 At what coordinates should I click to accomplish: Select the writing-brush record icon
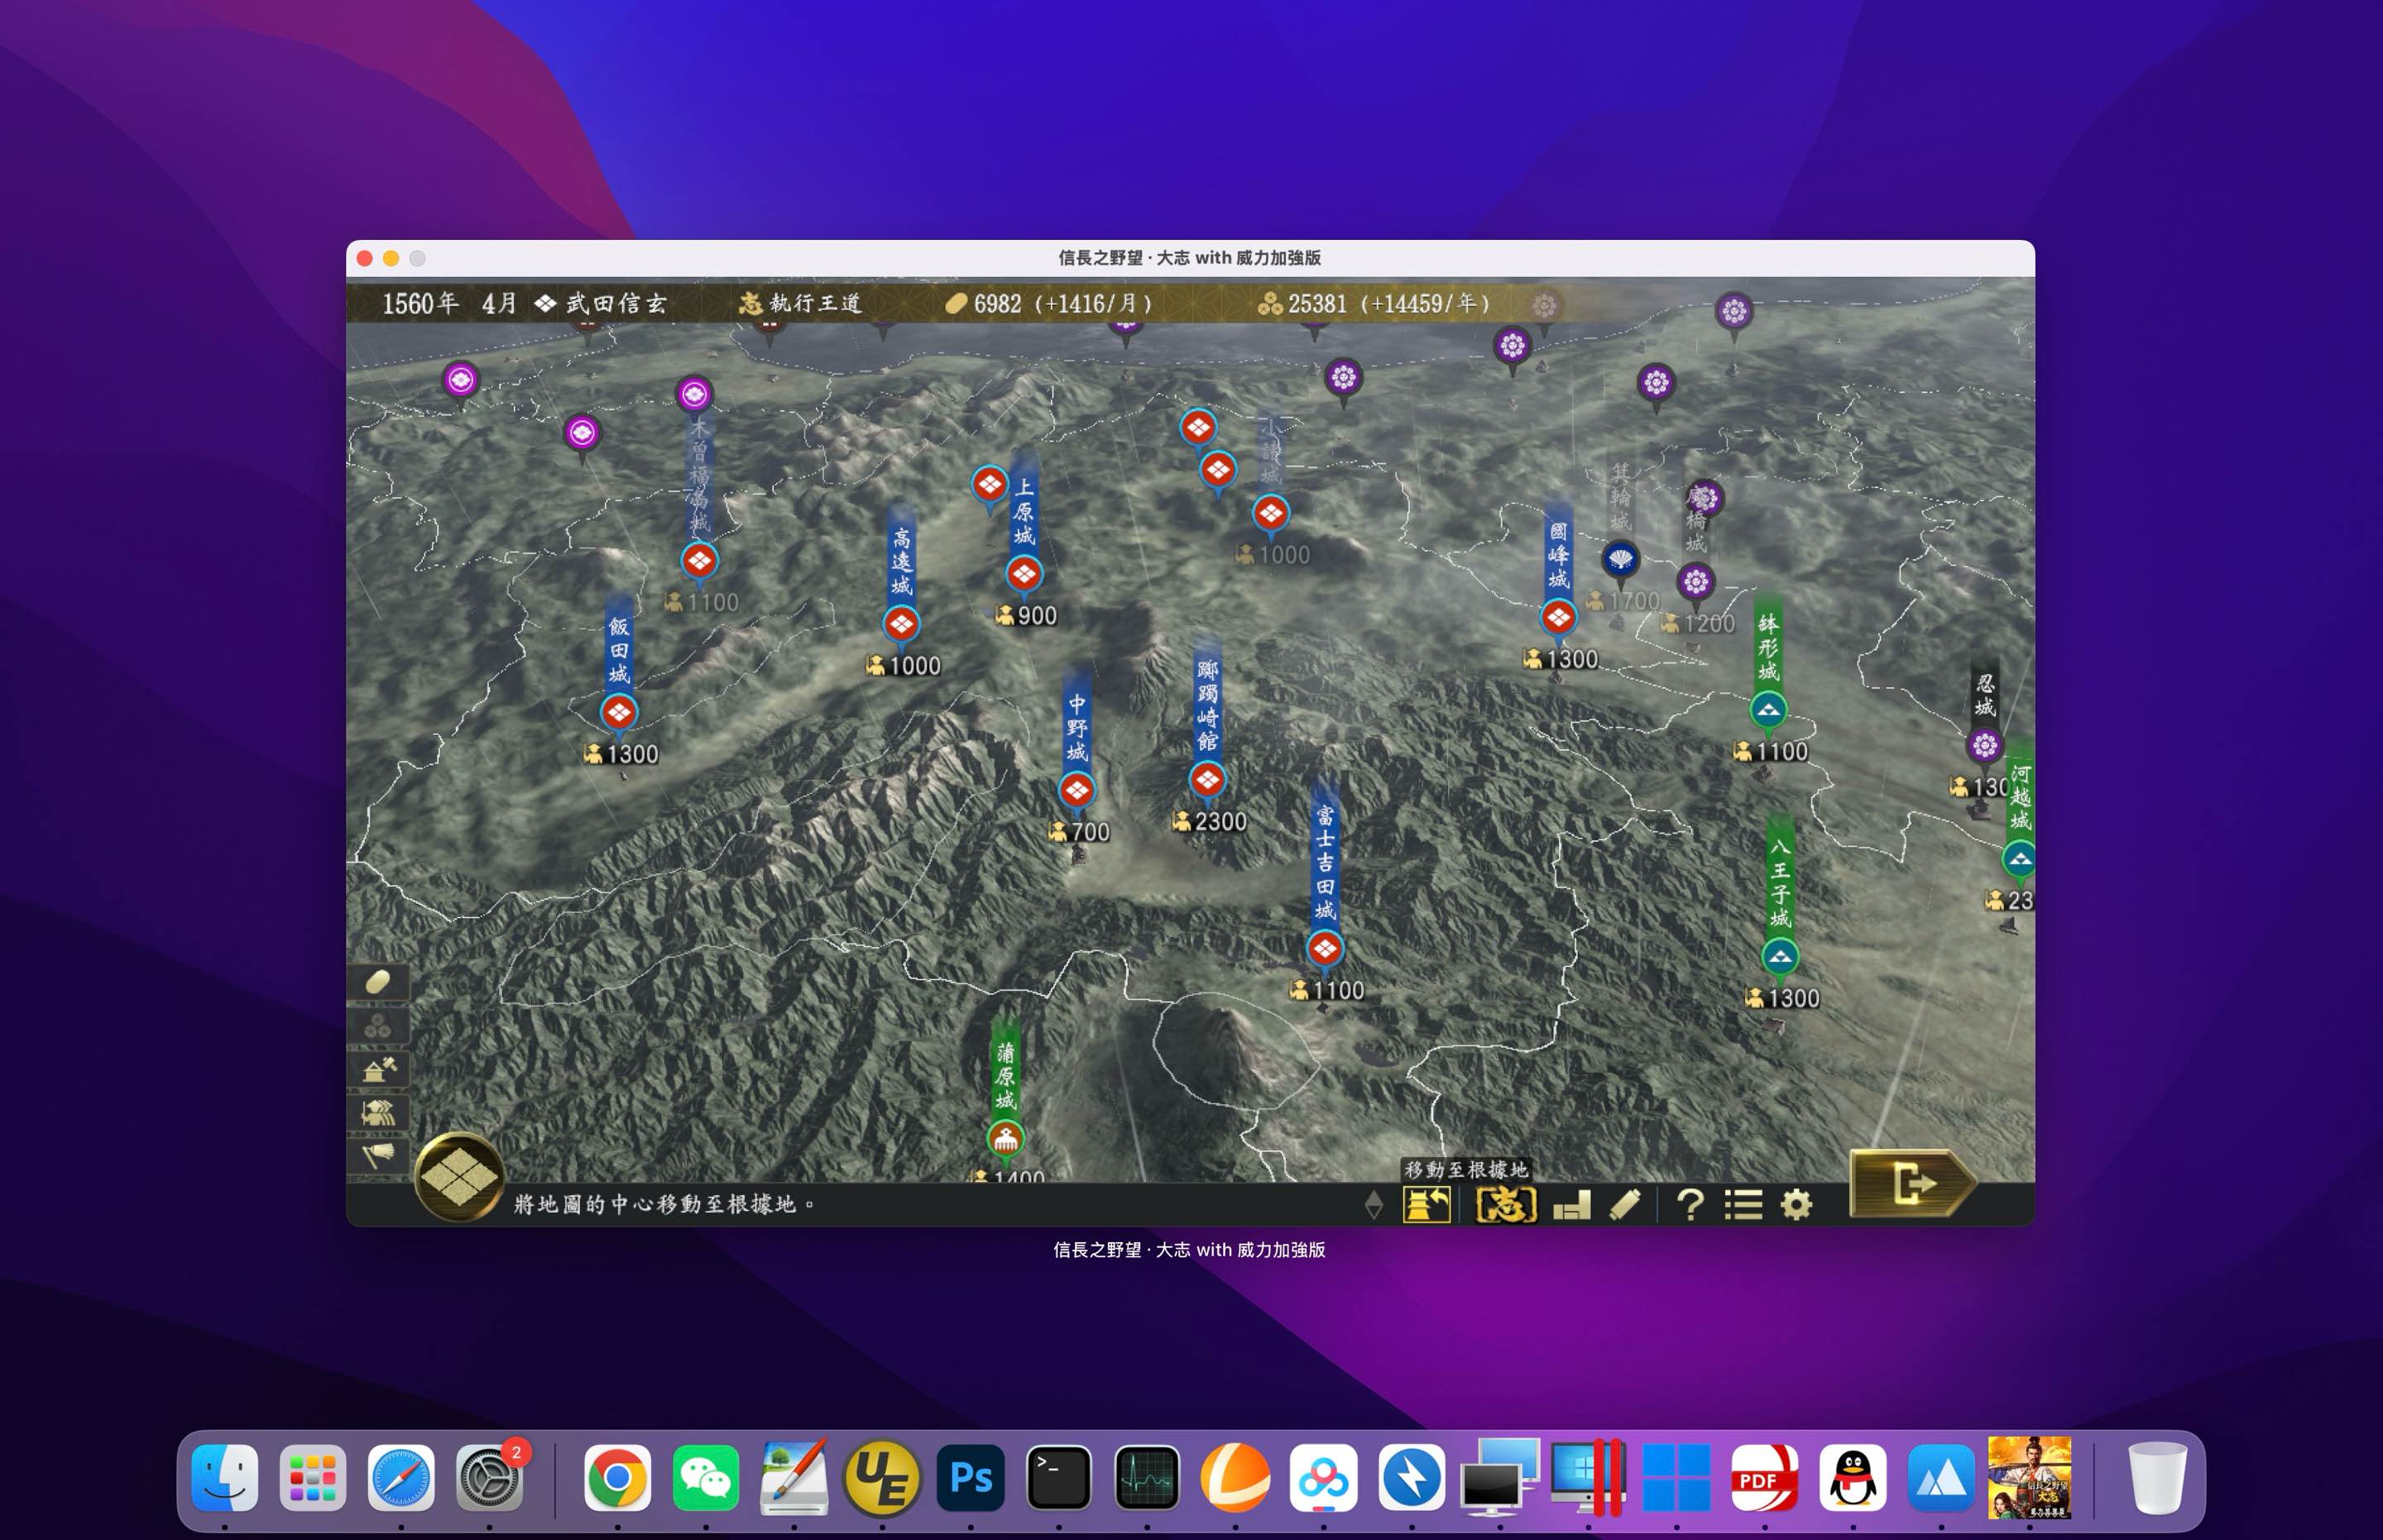pos(1626,1205)
